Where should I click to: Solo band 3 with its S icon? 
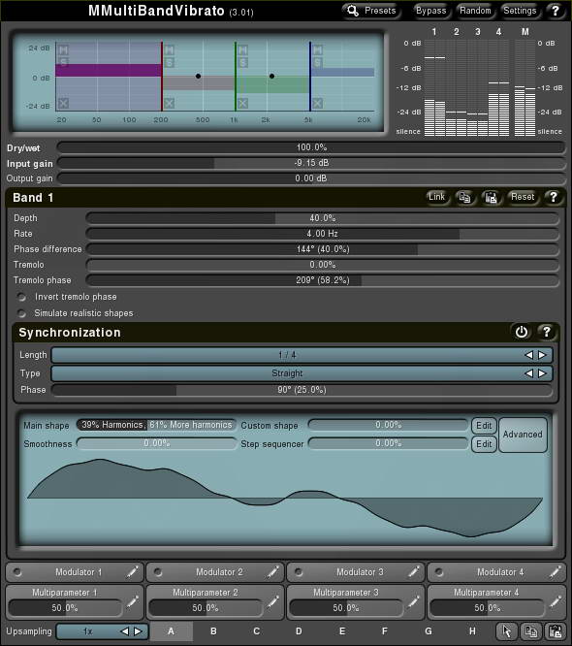pos(243,63)
